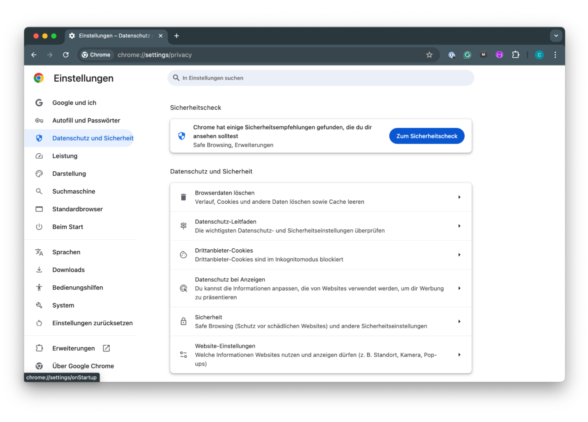Open the 'Sicherheit' Safe Browsing row

pos(321,322)
